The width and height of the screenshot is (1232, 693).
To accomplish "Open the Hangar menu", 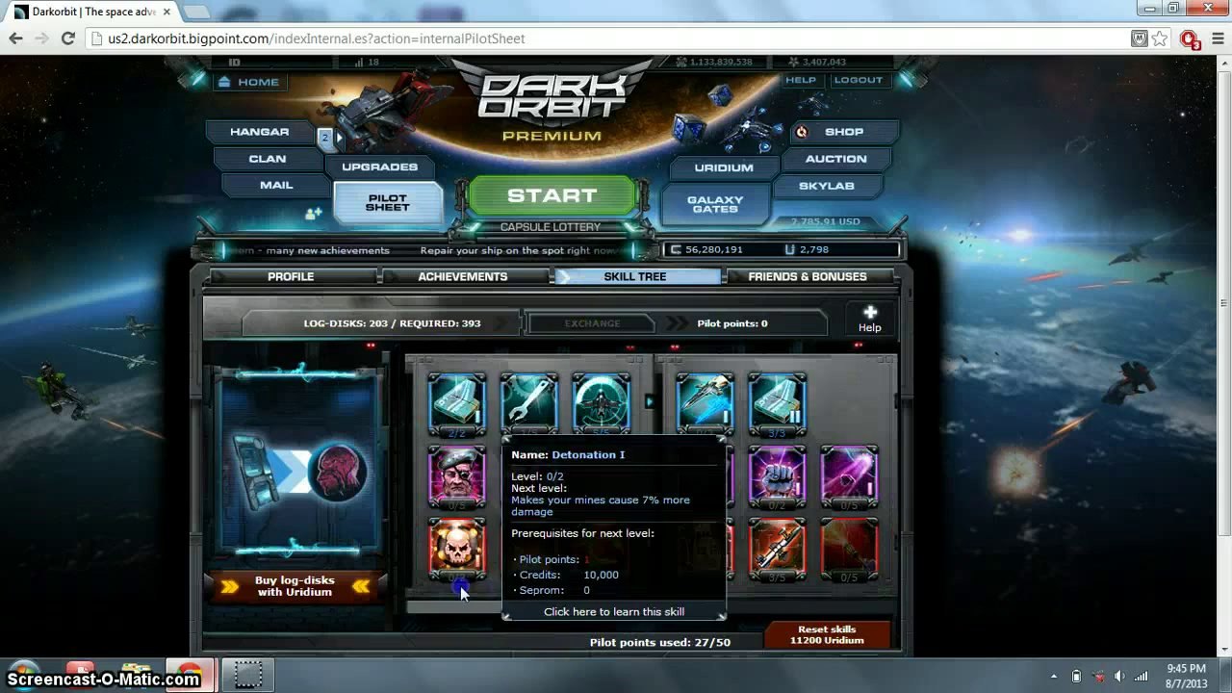I will [260, 132].
